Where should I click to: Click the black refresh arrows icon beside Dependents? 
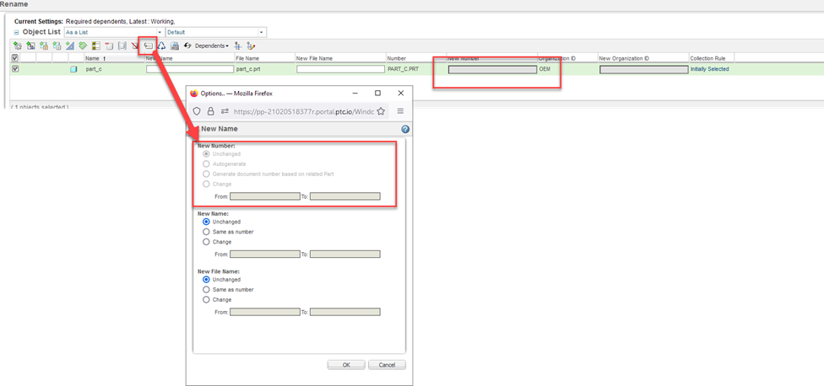[187, 46]
